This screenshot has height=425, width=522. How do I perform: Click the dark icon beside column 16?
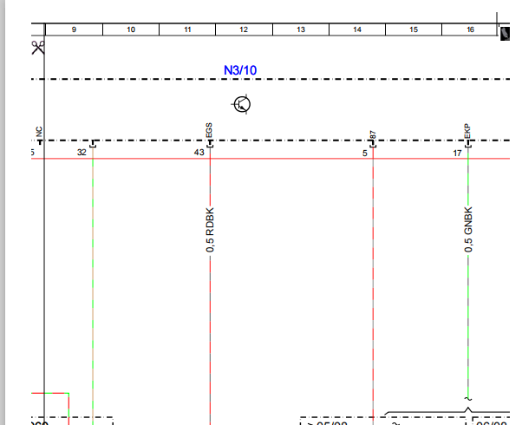pos(505,34)
